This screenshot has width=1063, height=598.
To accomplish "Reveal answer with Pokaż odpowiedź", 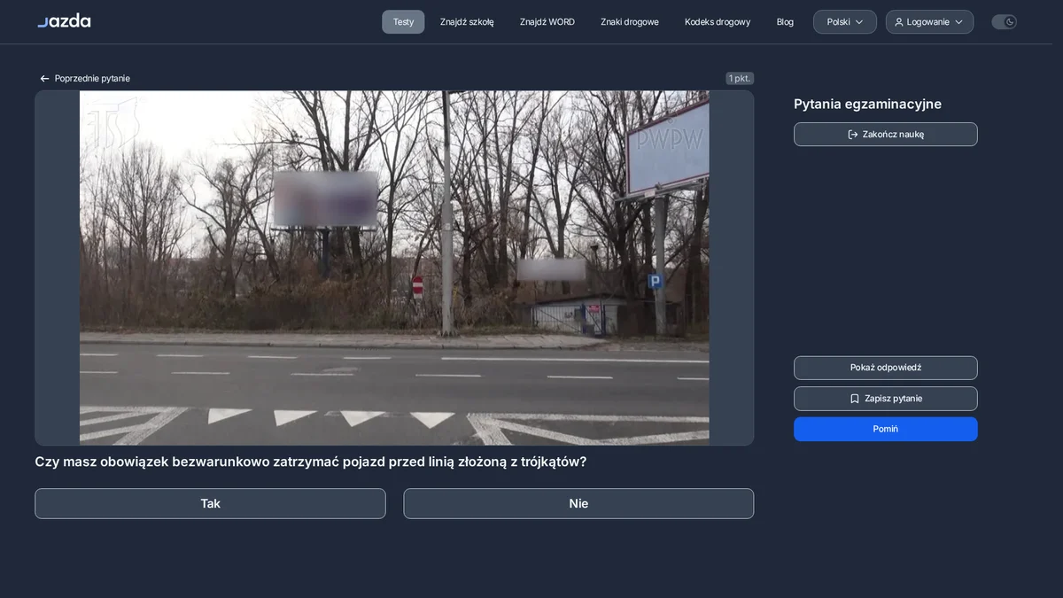I will pos(886,368).
